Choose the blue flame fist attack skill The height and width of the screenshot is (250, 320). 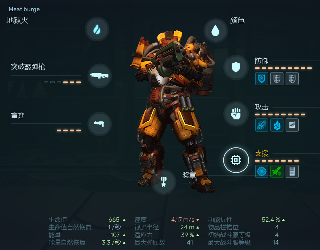click(277, 125)
